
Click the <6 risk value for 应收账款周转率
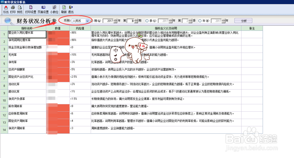click(x=80, y=115)
